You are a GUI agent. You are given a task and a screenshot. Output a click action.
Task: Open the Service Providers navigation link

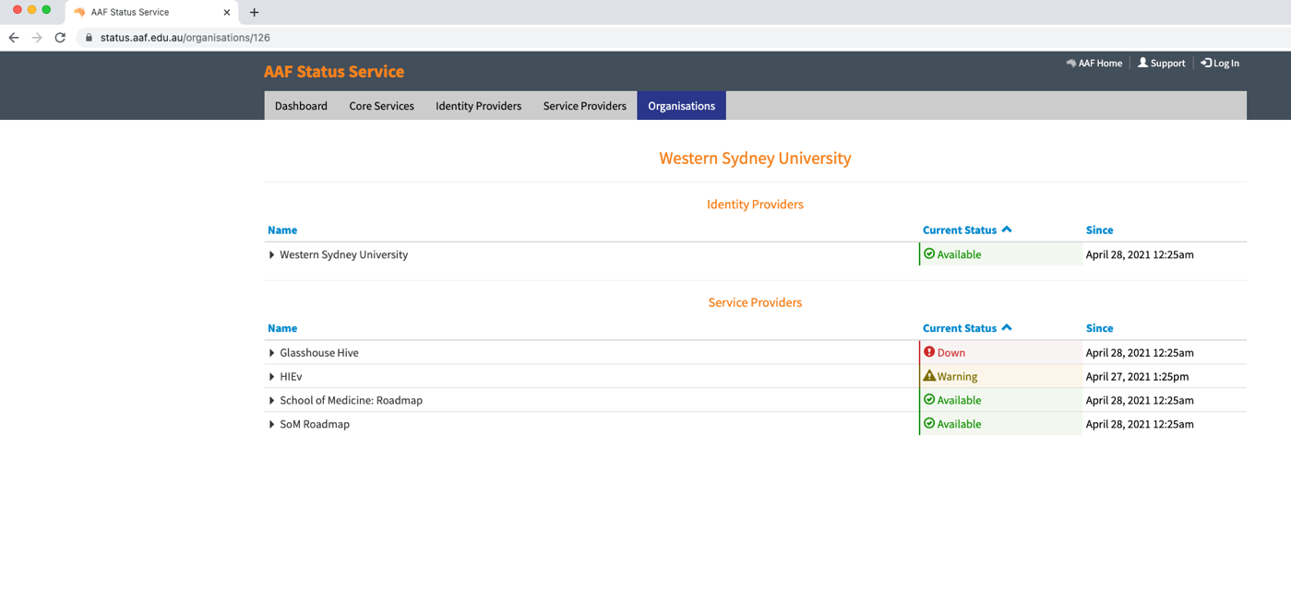584,105
